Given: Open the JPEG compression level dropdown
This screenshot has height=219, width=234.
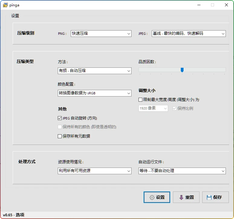Looking at the screenshot, I should pos(189,34).
